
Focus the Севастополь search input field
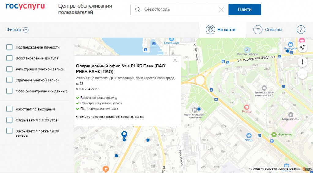[179, 9]
